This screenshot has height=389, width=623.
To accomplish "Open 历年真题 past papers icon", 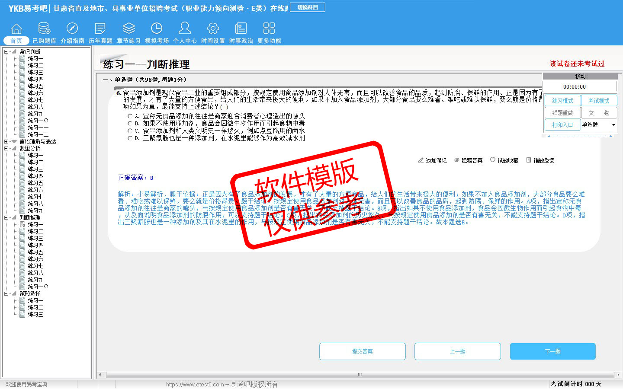I will (x=100, y=29).
